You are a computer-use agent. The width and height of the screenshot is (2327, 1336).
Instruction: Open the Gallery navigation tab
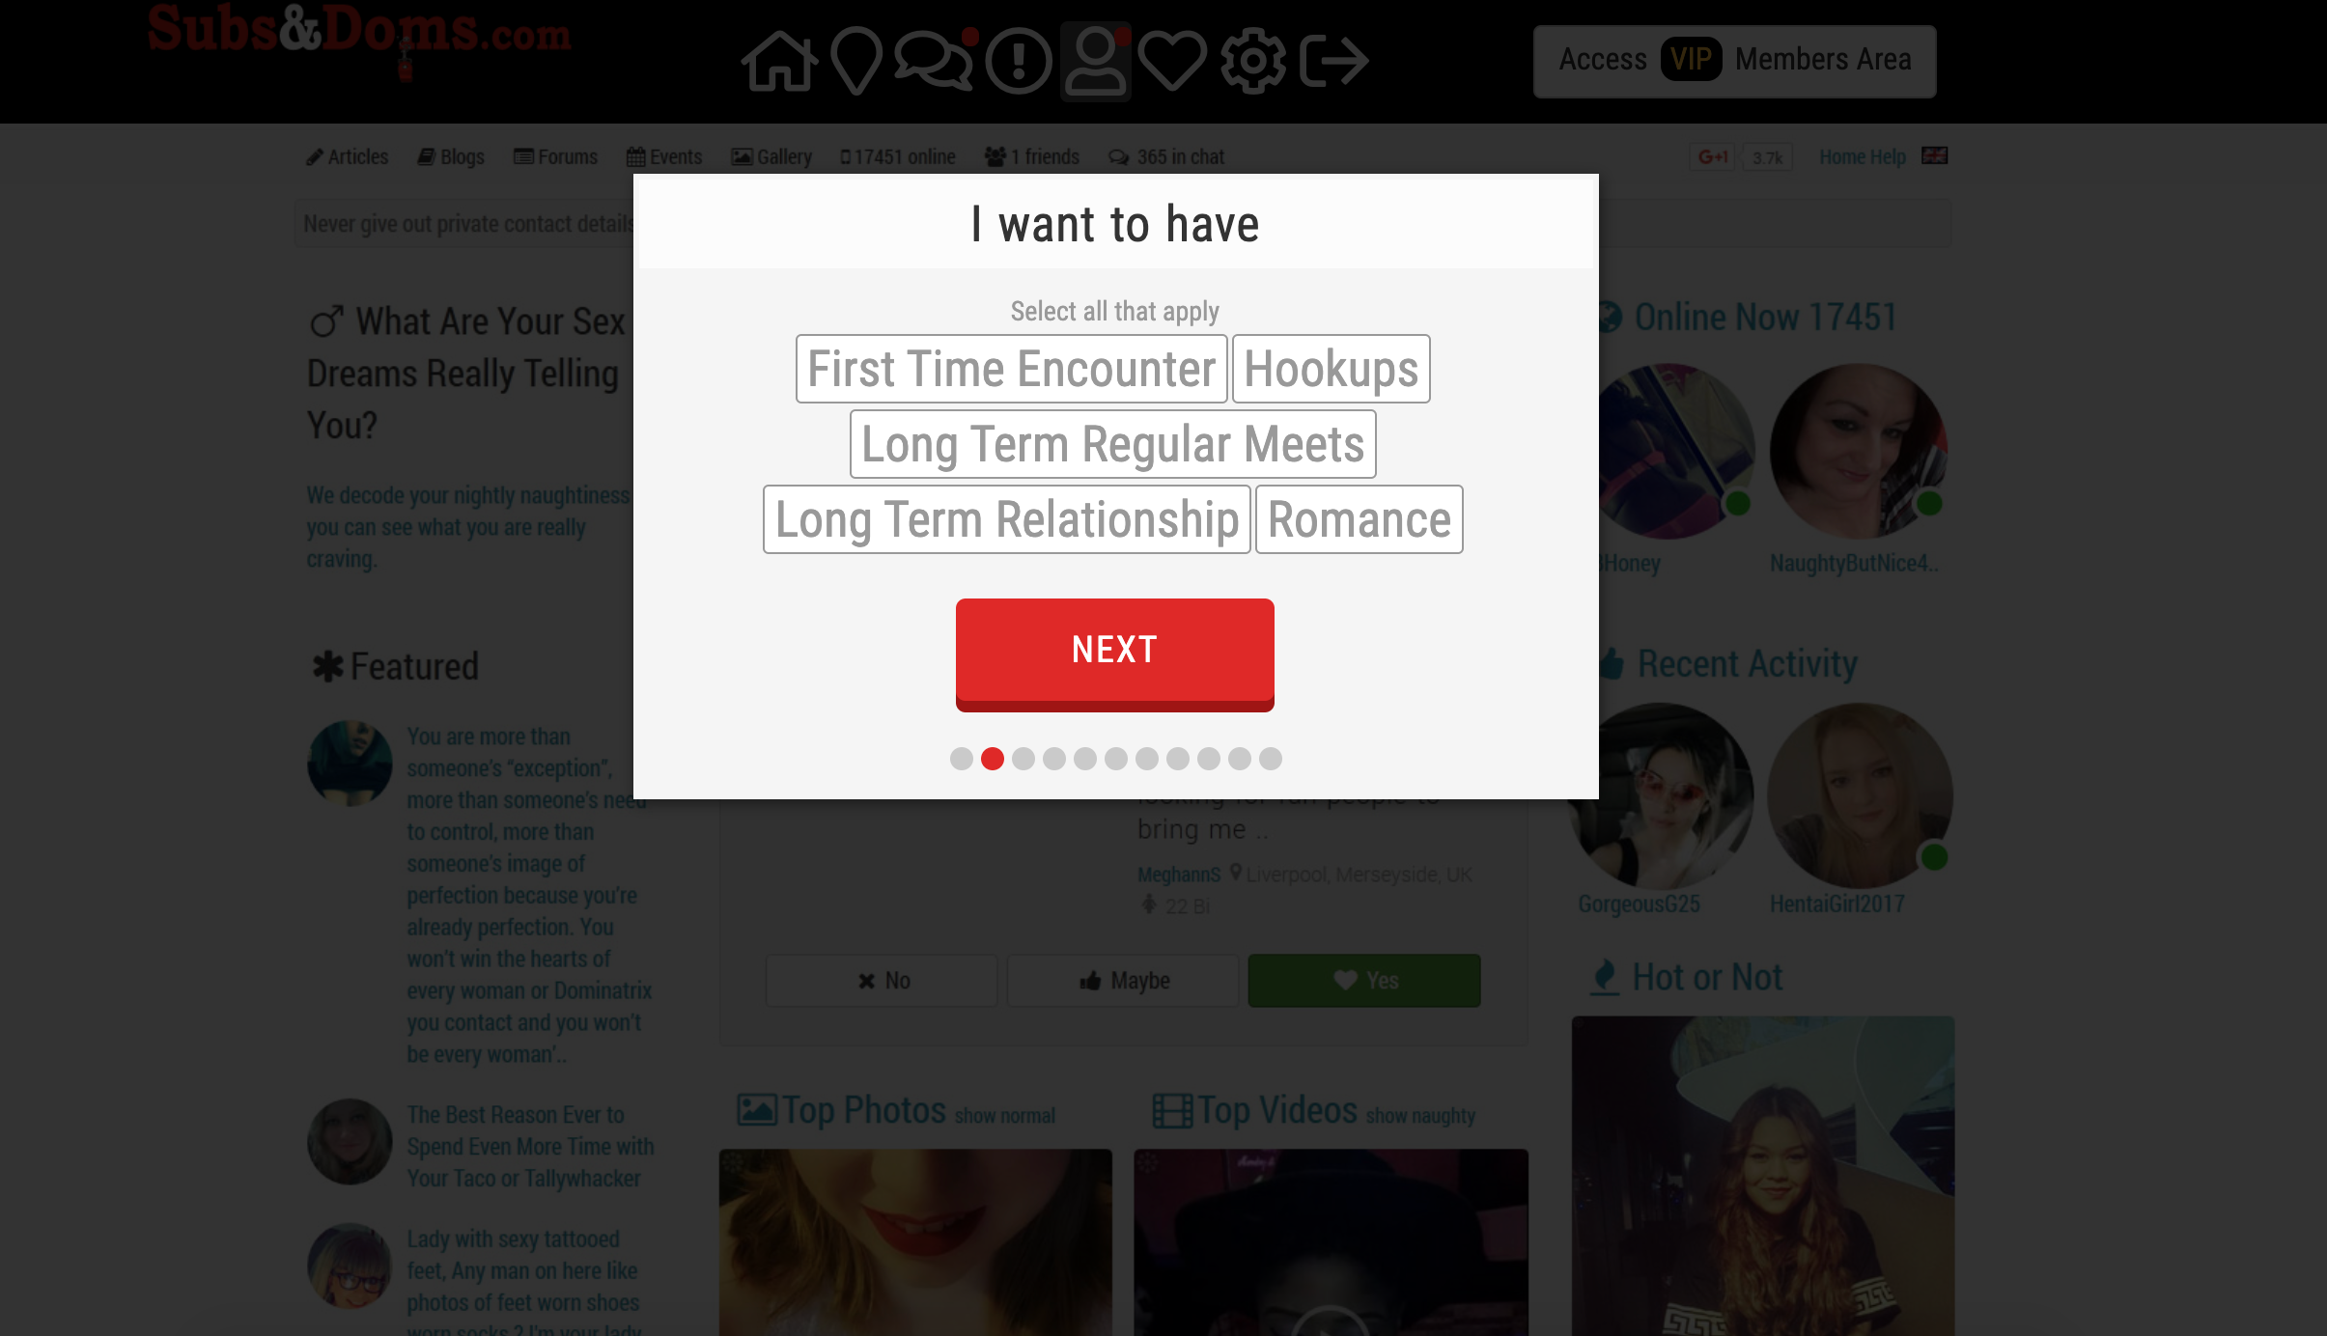775,156
